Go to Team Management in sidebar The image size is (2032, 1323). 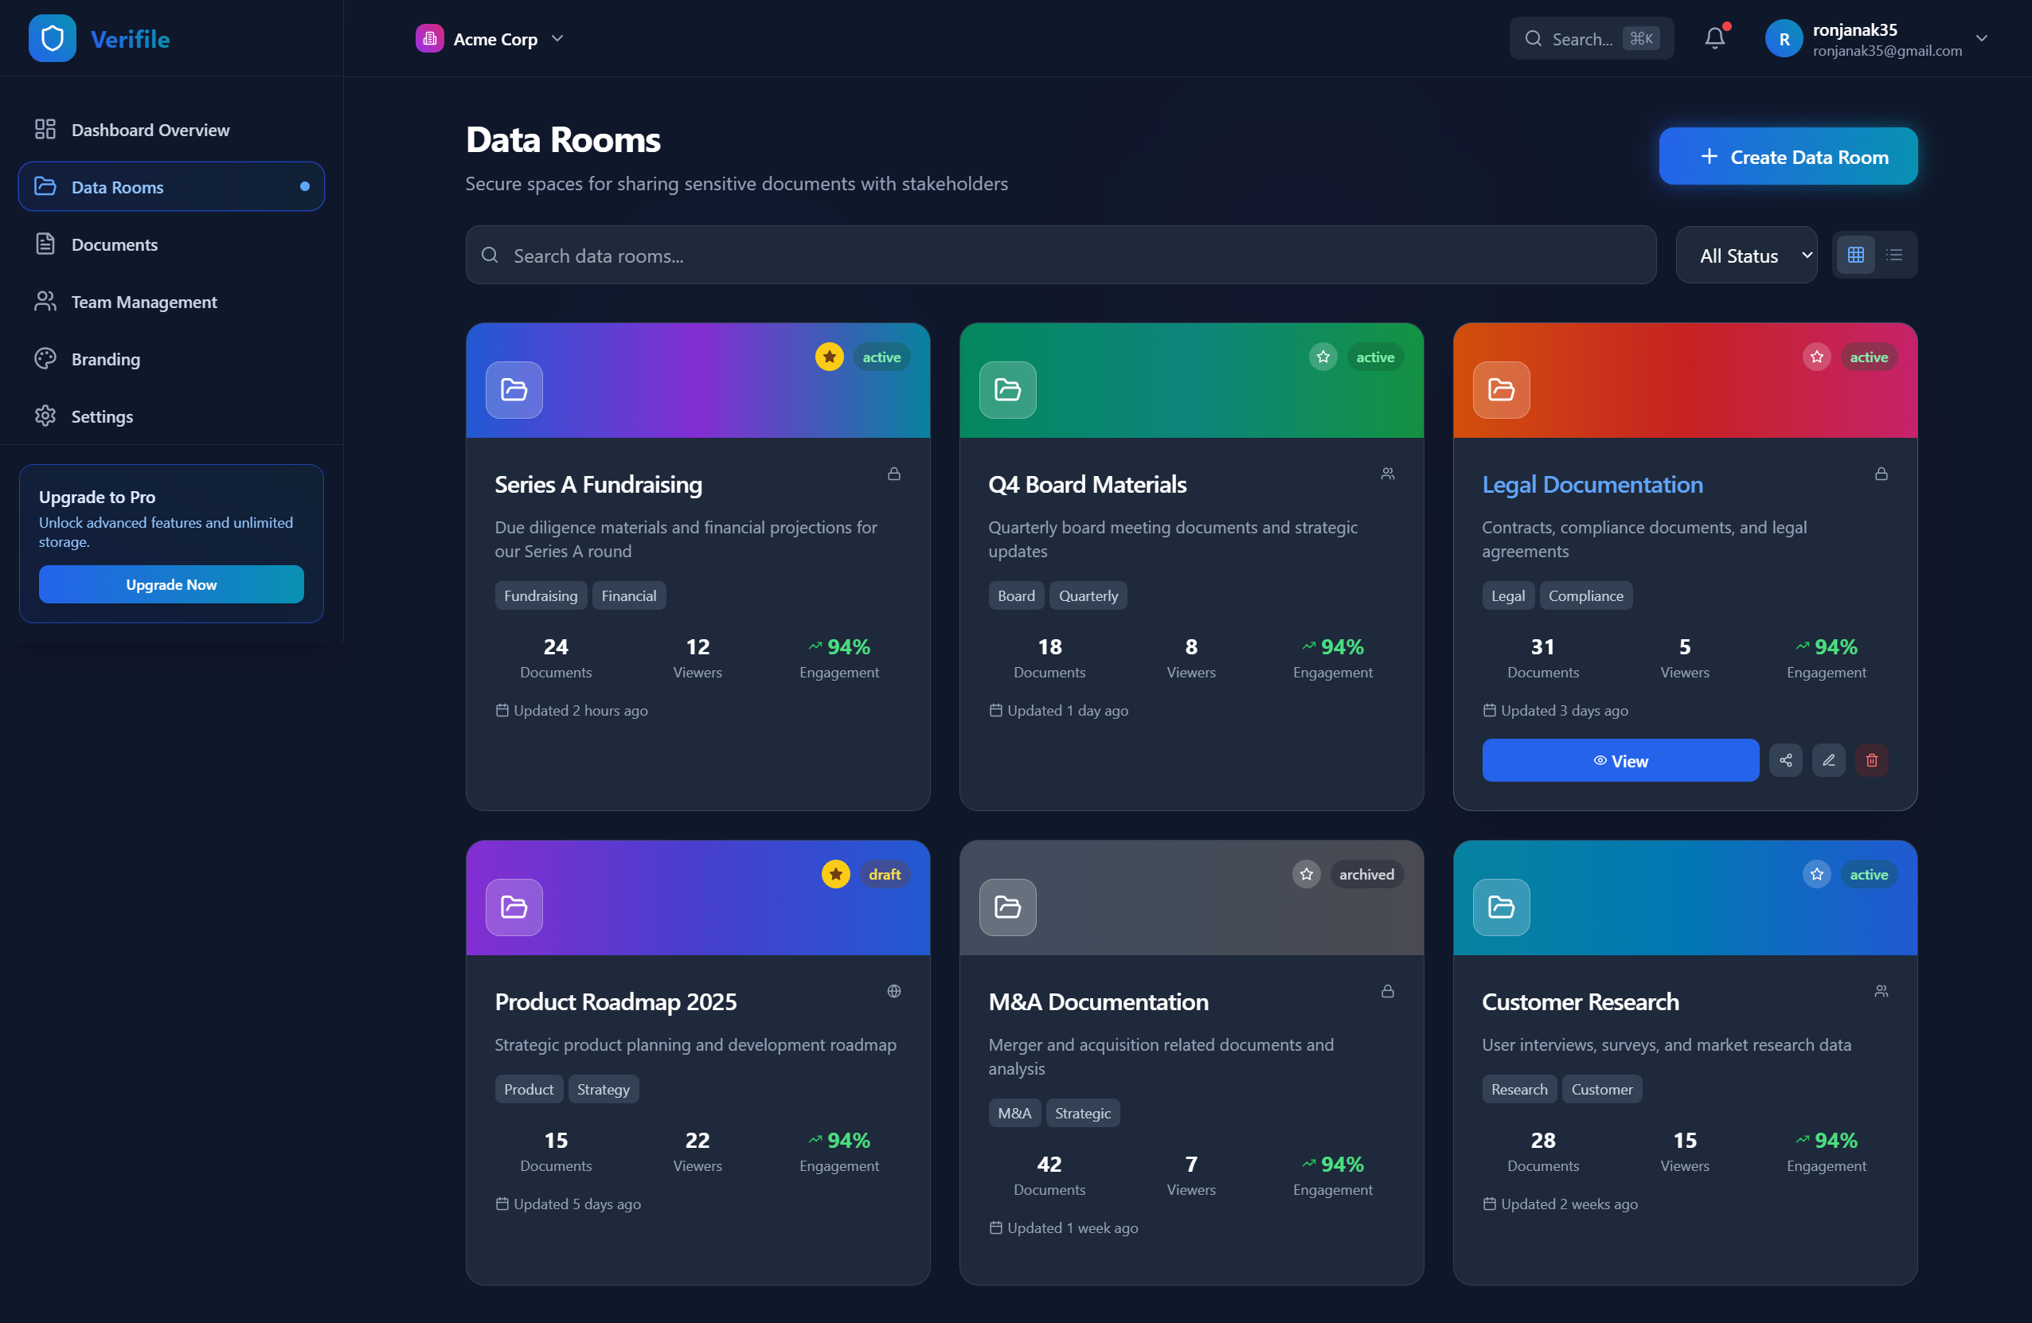pos(143,302)
